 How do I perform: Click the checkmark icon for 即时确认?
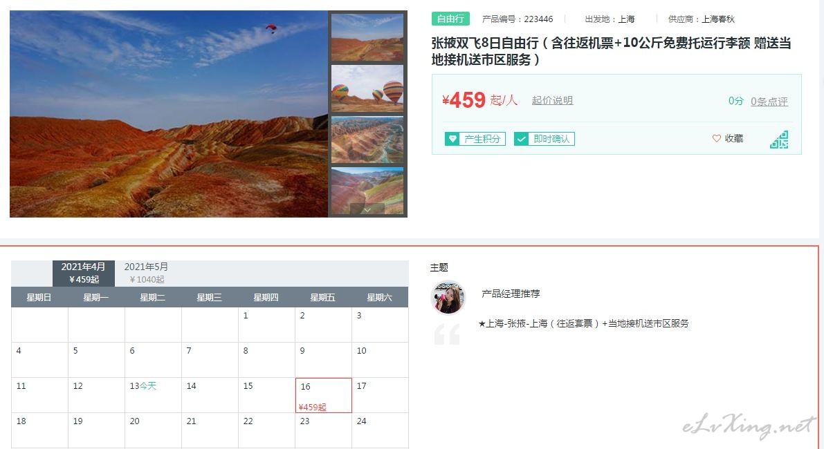[521, 139]
